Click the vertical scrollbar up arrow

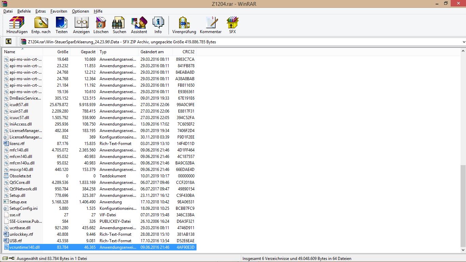click(463, 51)
